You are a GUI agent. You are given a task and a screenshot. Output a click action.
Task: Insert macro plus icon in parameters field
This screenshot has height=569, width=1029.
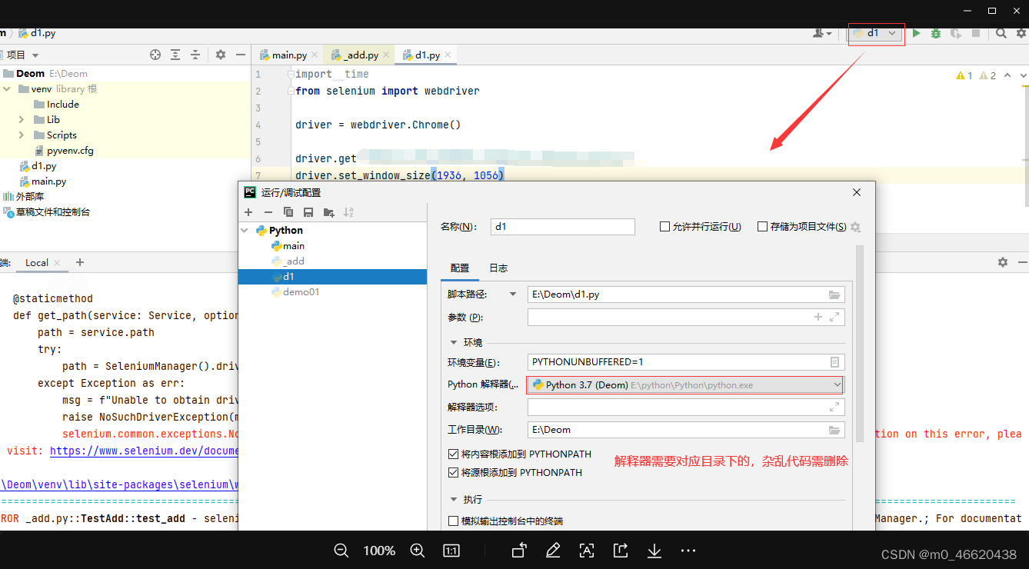click(818, 317)
